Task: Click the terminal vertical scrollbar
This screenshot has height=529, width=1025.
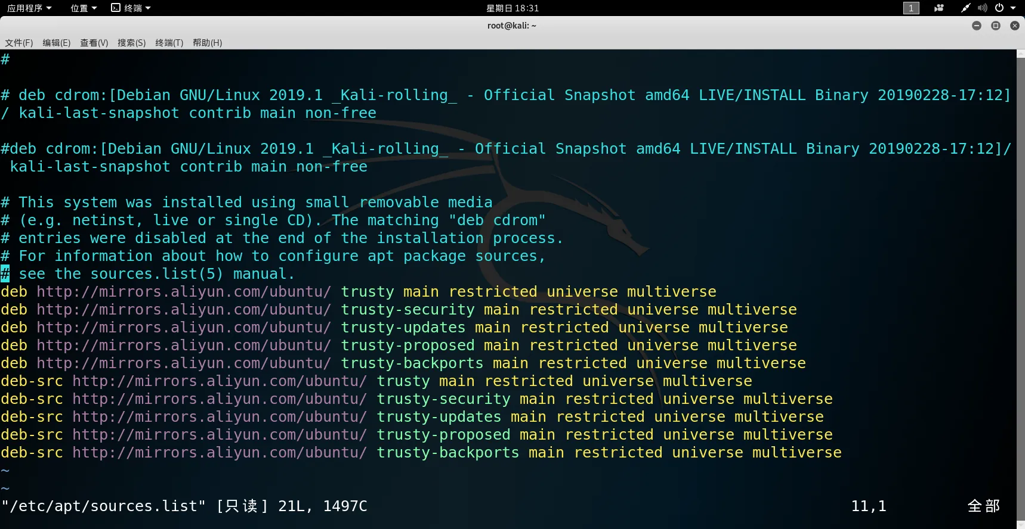Action: (1020, 289)
